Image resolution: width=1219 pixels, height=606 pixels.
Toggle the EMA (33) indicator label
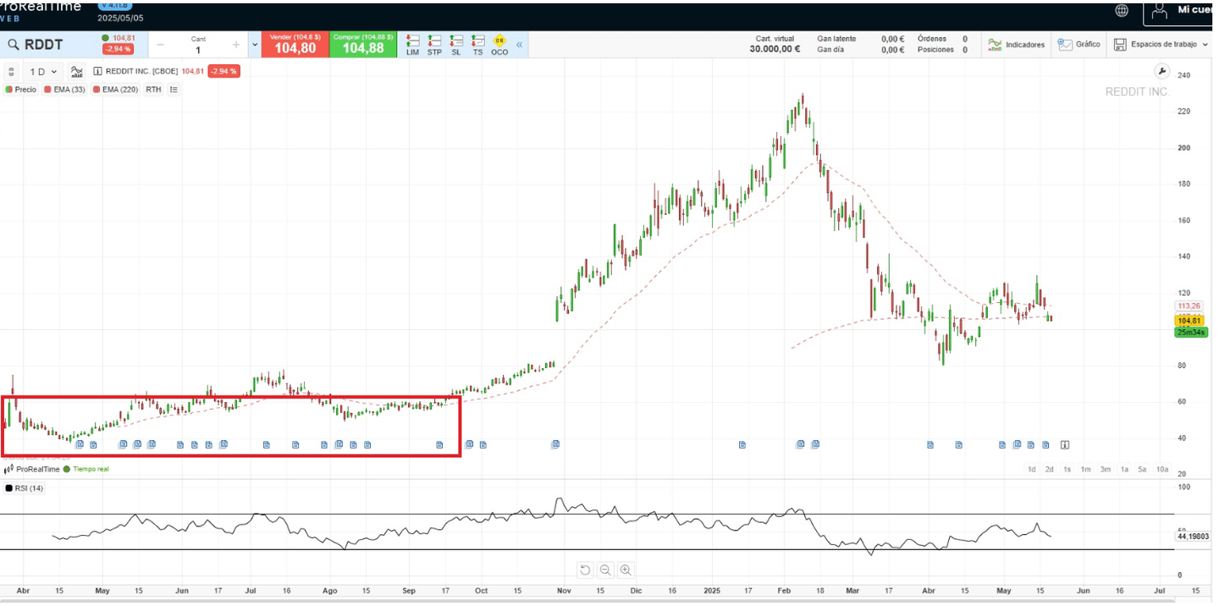click(64, 89)
